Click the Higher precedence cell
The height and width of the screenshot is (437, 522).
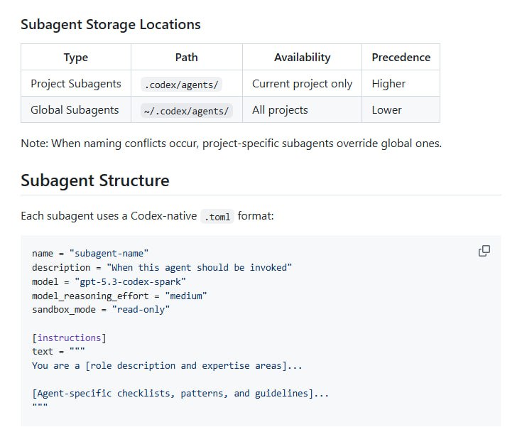[x=388, y=84]
